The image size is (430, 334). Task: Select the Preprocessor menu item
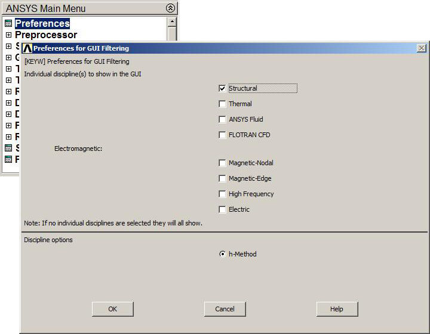[45, 35]
